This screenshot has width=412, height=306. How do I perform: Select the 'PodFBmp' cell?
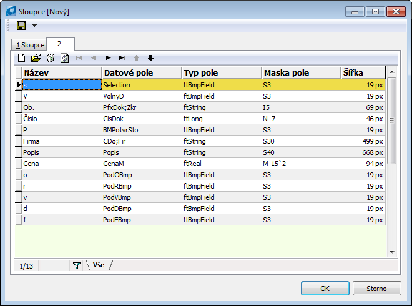[142, 220]
